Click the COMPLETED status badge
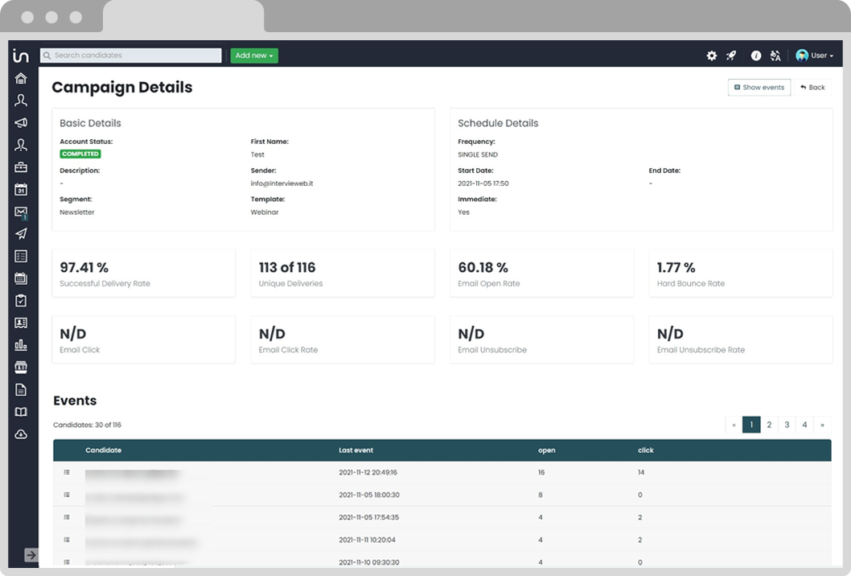The image size is (851, 576). coord(80,154)
